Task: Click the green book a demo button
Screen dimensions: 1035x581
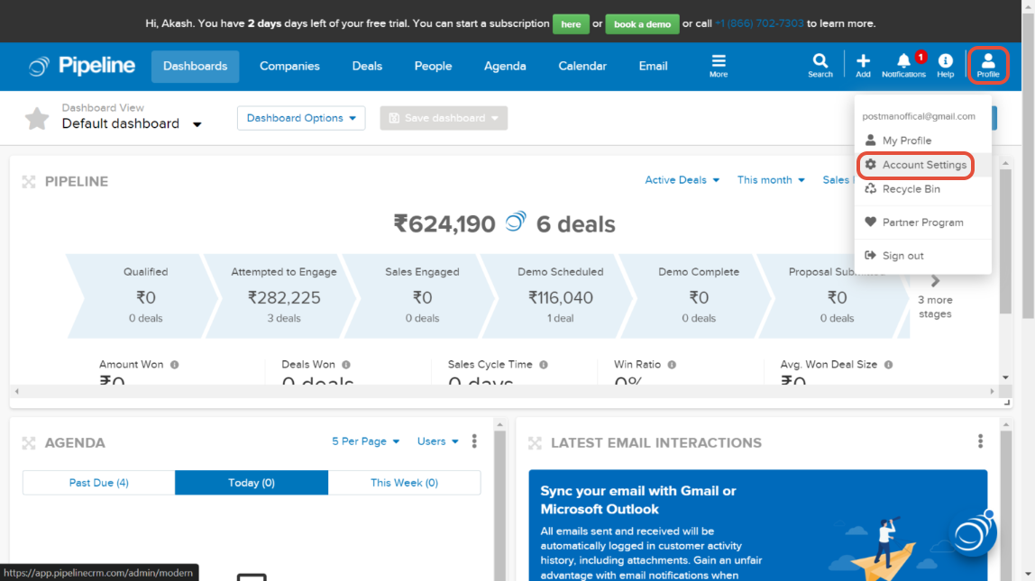Action: [x=642, y=24]
